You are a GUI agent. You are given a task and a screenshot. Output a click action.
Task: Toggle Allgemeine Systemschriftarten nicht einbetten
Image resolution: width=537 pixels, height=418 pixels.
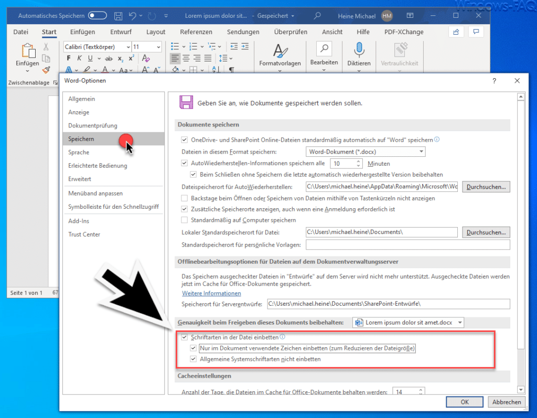193,359
